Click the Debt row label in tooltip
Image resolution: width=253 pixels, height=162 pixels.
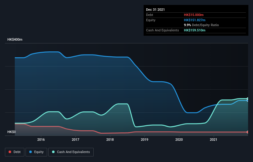click(149, 15)
